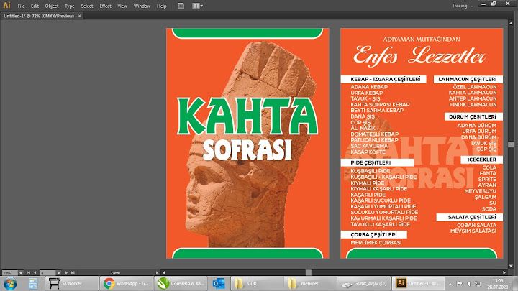Open the taskbar clock showing 13:06
Screen dimensions: 518x291
pos(498,284)
